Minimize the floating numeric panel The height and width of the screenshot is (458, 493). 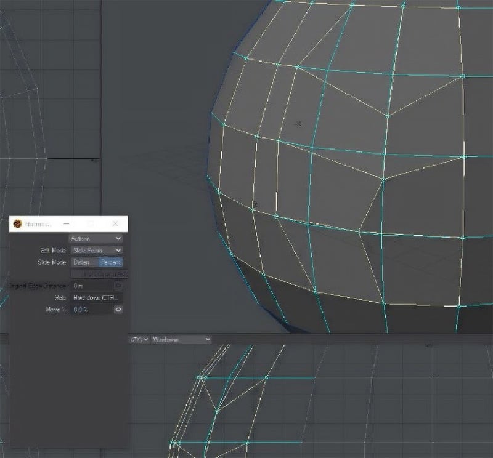(x=66, y=224)
